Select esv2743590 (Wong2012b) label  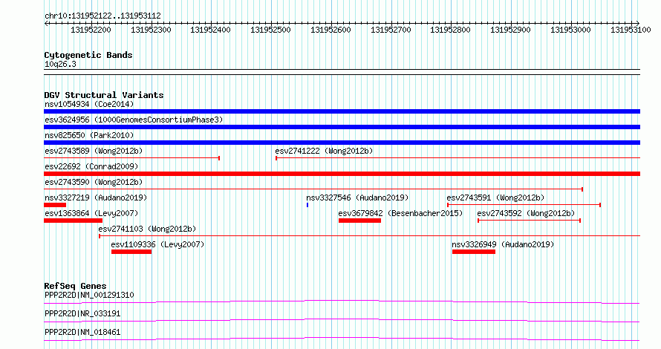(94, 182)
